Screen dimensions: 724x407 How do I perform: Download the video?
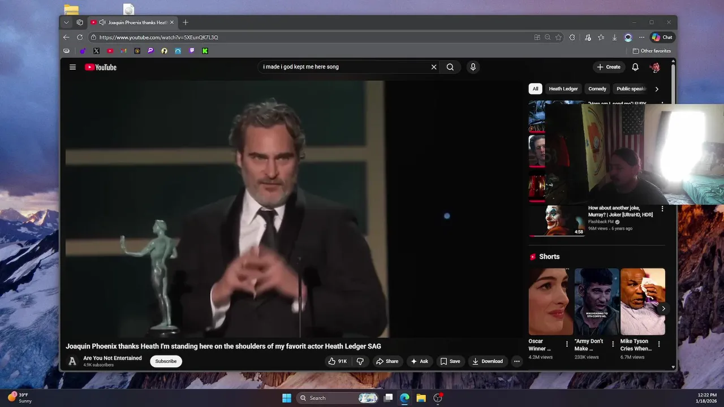pos(488,361)
